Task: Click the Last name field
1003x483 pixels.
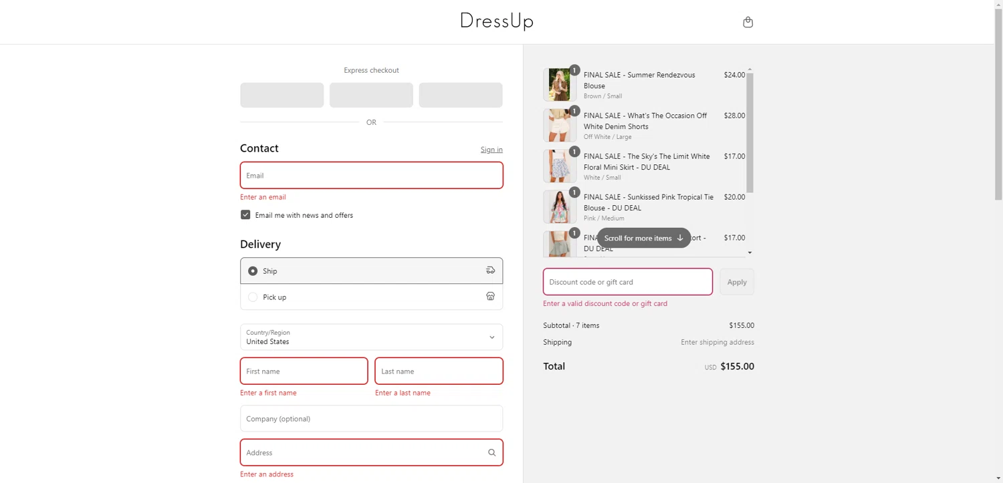Action: (x=439, y=371)
